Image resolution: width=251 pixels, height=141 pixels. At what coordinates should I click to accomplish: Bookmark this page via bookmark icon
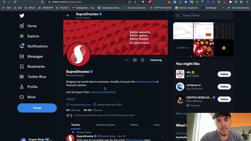[42, 2]
